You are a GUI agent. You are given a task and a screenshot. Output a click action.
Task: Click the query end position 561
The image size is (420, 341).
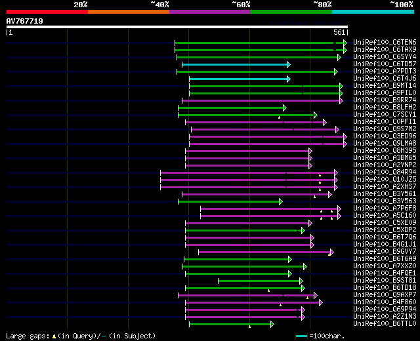pyautogui.click(x=339, y=32)
